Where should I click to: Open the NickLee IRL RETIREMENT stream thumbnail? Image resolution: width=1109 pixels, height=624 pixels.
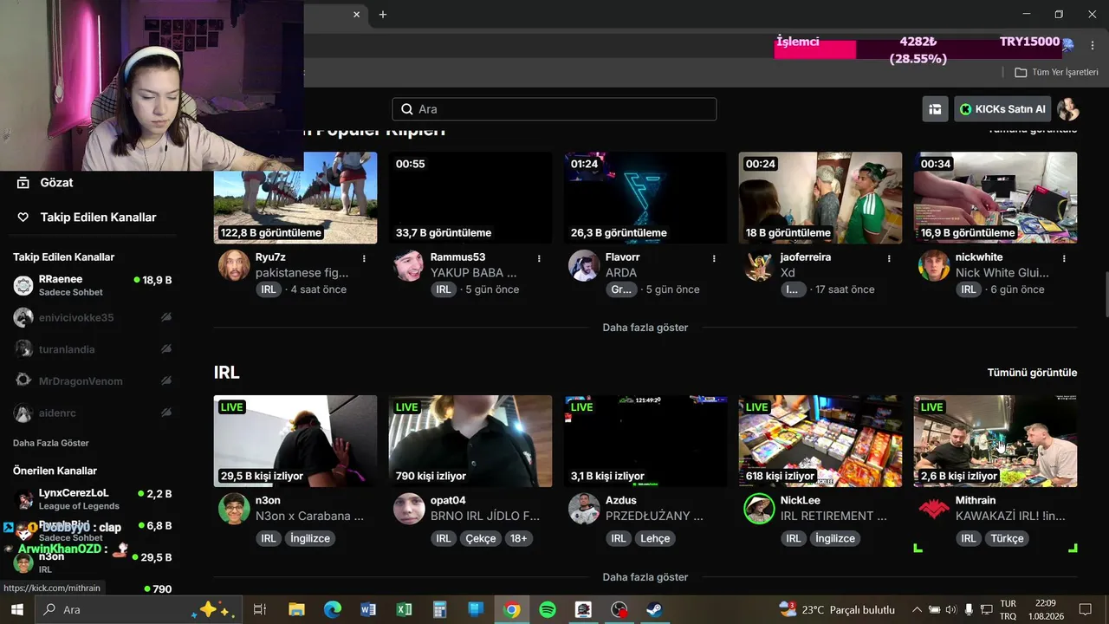[x=820, y=441]
